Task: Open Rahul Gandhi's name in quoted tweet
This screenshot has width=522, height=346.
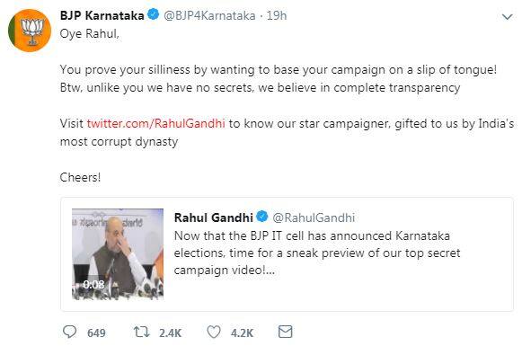Action: (214, 217)
